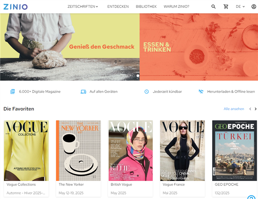Screen dimensions: 258x199
Task: Show next favorites with right chevron
Action: pyautogui.click(x=256, y=109)
